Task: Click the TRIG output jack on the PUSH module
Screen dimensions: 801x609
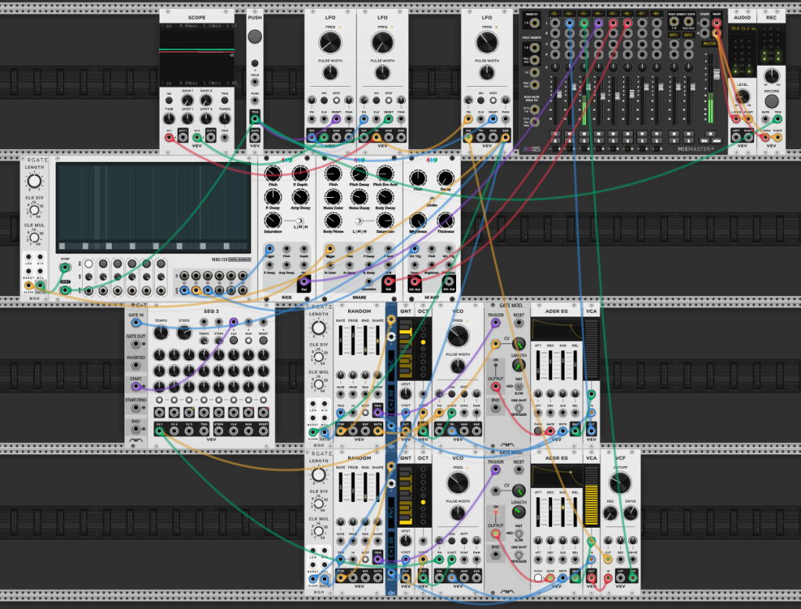Action: pos(254,120)
